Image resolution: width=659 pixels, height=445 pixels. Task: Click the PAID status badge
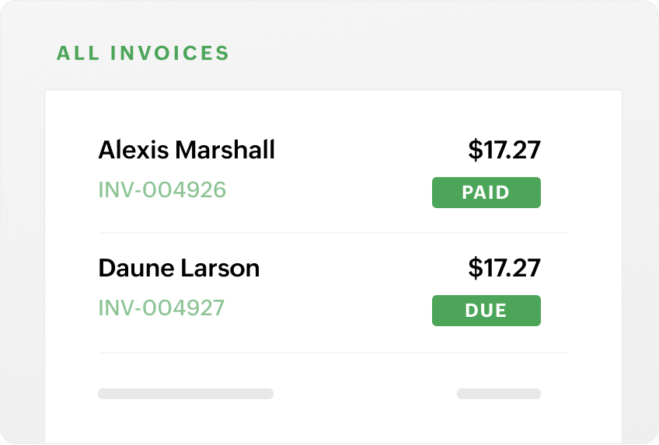point(486,193)
